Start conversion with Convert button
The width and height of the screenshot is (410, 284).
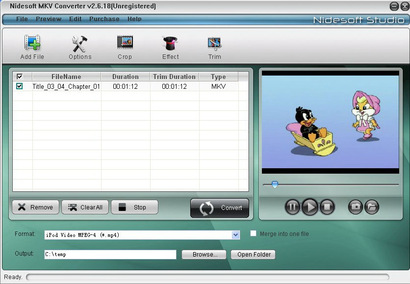pyautogui.click(x=220, y=208)
